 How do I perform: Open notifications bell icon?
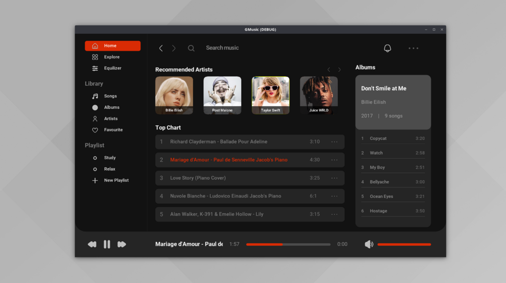click(387, 48)
